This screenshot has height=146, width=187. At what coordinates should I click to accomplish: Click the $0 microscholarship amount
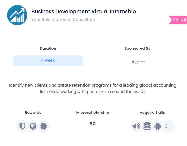(x=93, y=123)
